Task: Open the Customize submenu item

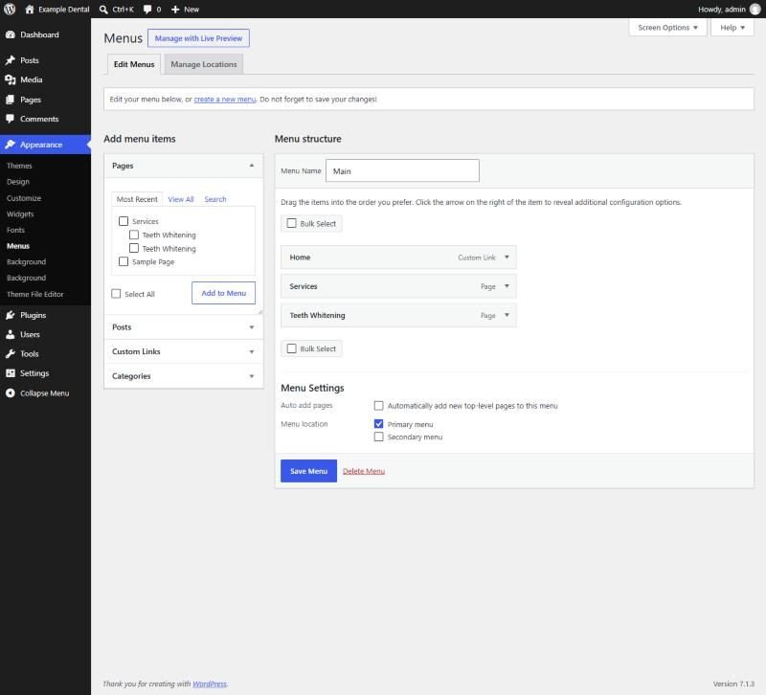Action: (x=24, y=198)
